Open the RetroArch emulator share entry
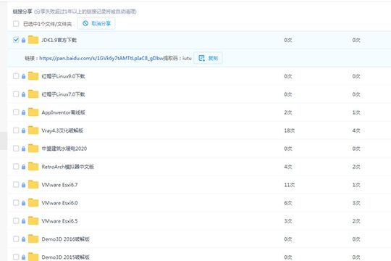The image size is (391, 261). click(68, 167)
